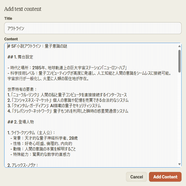Place cursor on the "# SF小説アウトライン" line

click(38, 46)
